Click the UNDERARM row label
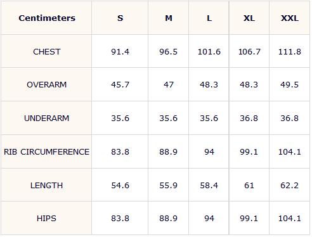This screenshot has width=312, height=237. tap(47, 118)
